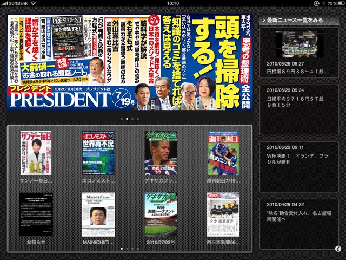This screenshot has width=346, height=260.
Task: Read the 円相場８９円３８〜４１銭 news item
Action: coord(297,71)
